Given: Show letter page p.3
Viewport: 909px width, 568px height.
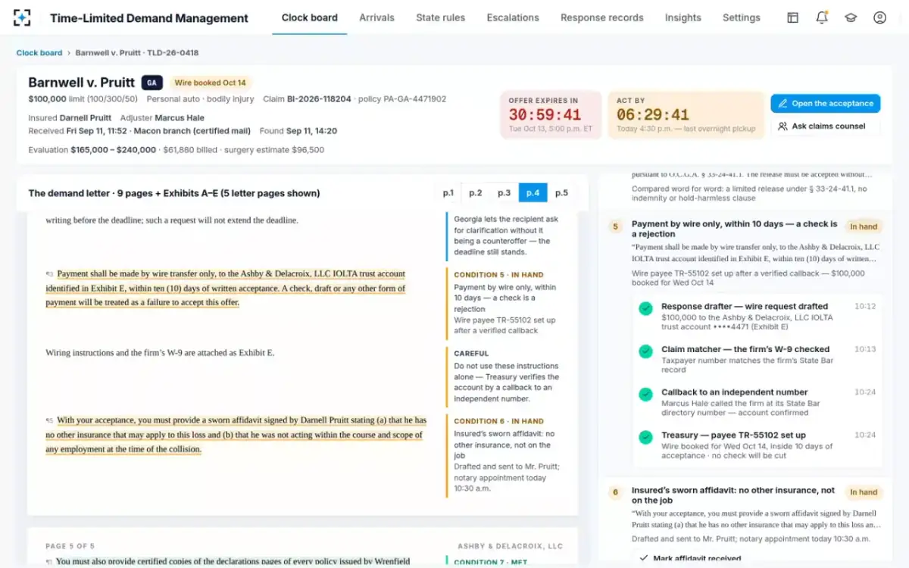Looking at the screenshot, I should (504, 193).
